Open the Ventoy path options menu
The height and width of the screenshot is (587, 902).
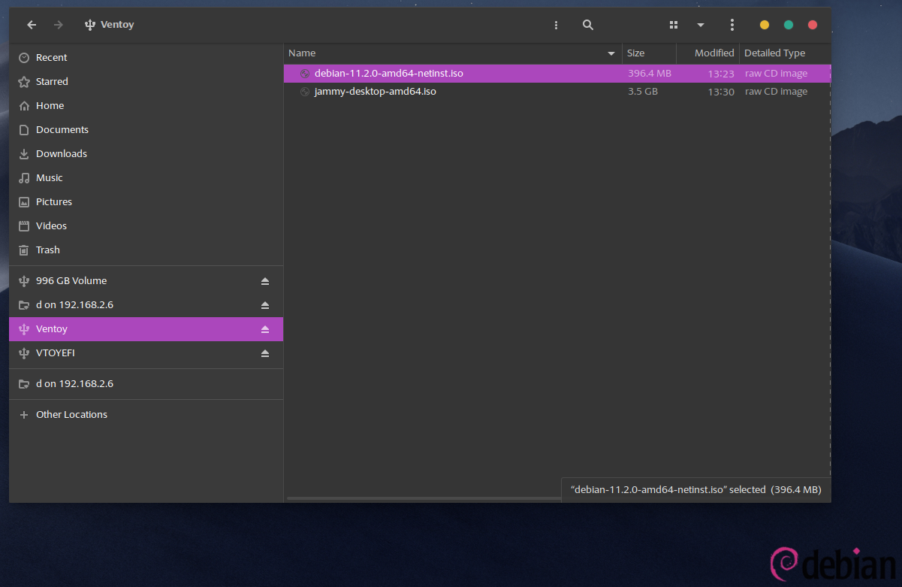(x=556, y=25)
